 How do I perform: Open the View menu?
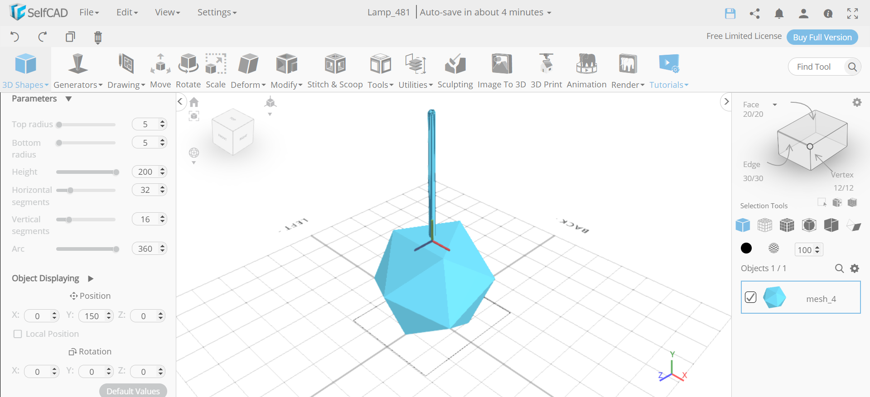point(168,12)
